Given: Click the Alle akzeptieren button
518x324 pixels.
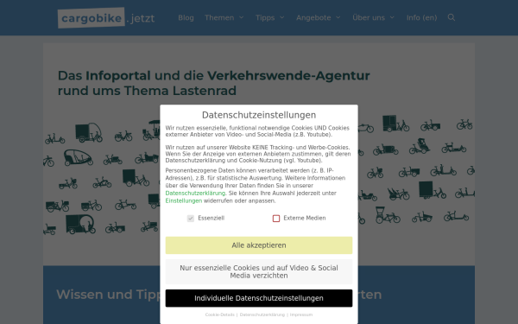Looking at the screenshot, I should [259, 245].
